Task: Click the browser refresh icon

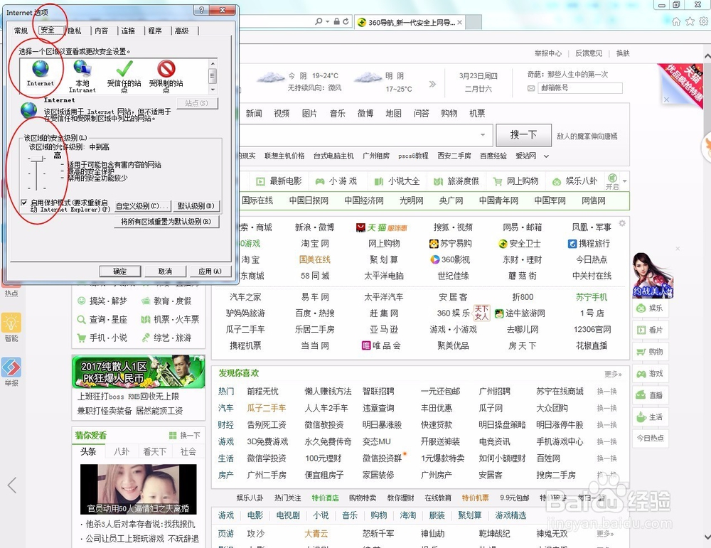Action: tap(346, 21)
